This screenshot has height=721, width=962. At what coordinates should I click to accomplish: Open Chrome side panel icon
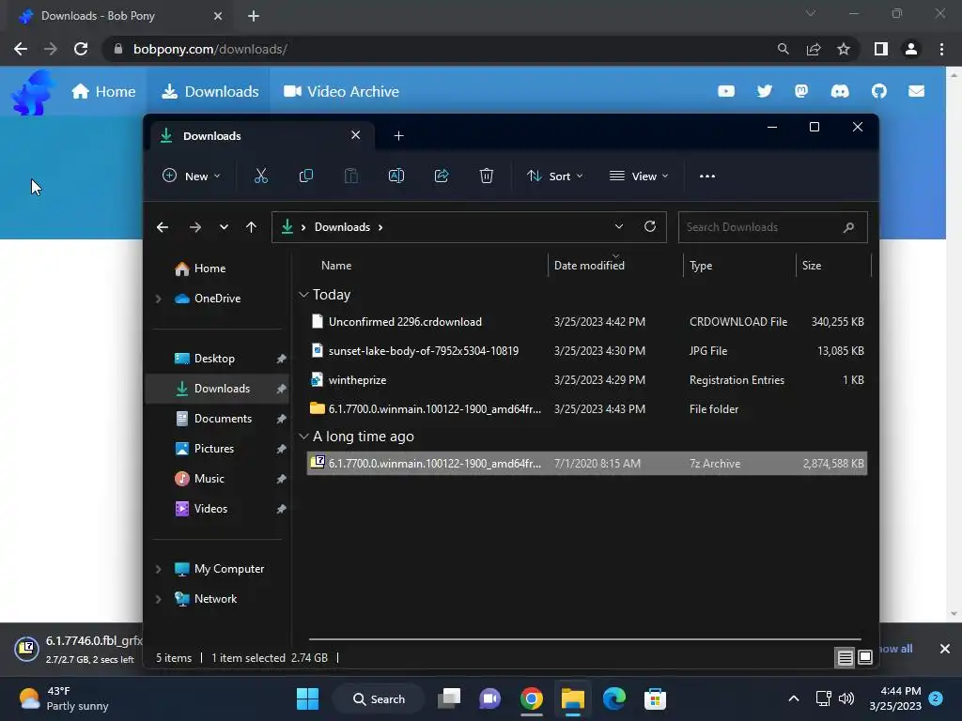(x=881, y=49)
